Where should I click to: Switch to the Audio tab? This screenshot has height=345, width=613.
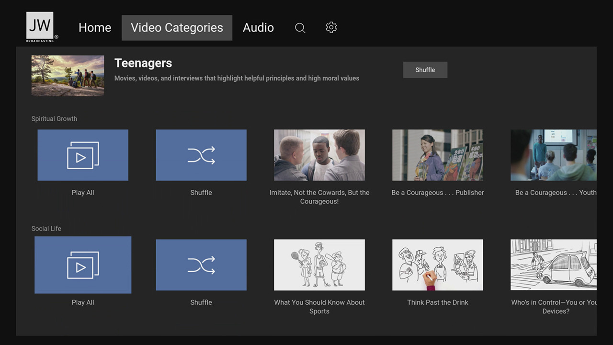(258, 28)
